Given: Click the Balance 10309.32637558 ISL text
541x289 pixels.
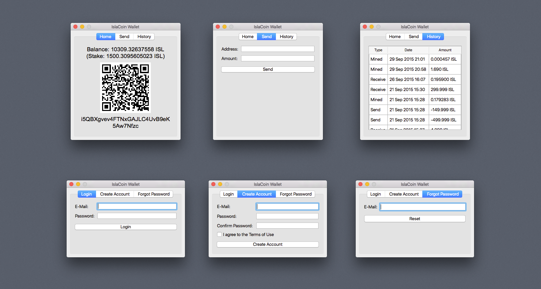Looking at the screenshot, I should tap(125, 49).
